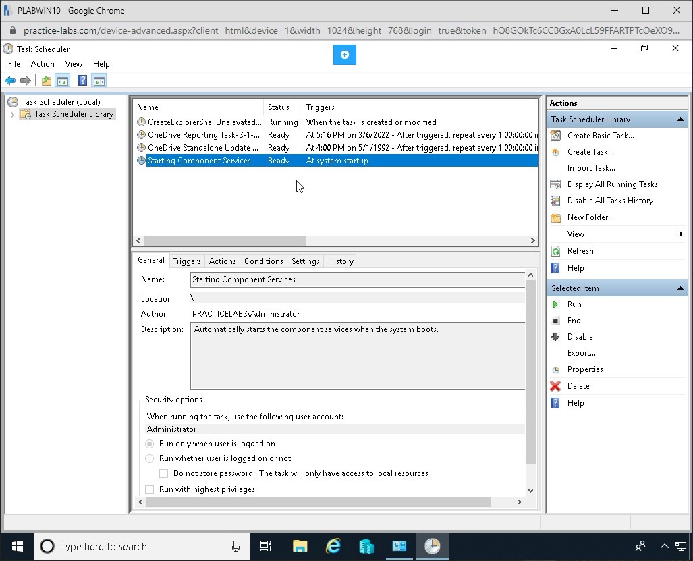The image size is (693, 561).
Task: Click the Disable All Tasks History icon
Action: 555,201
